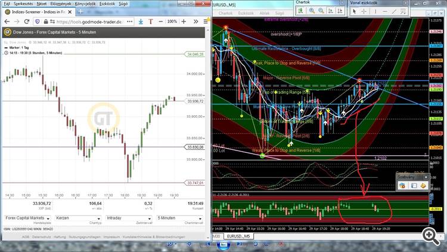The image size is (447, 252).
Task: Zoom out with the minus button
Action: click(x=161, y=21)
